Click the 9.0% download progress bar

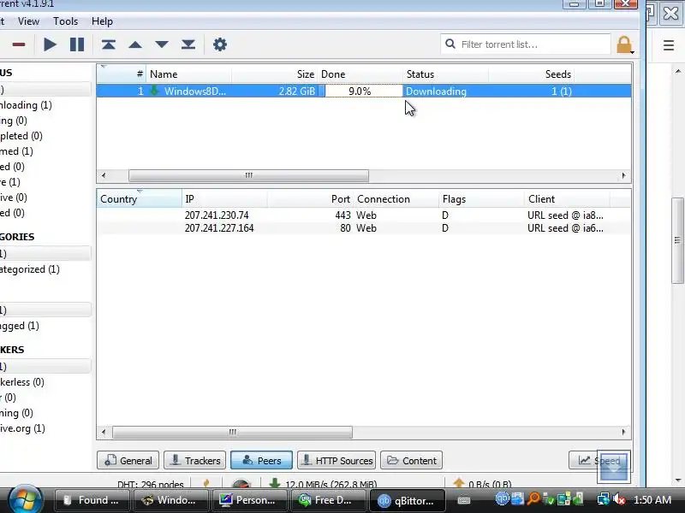pyautogui.click(x=360, y=91)
